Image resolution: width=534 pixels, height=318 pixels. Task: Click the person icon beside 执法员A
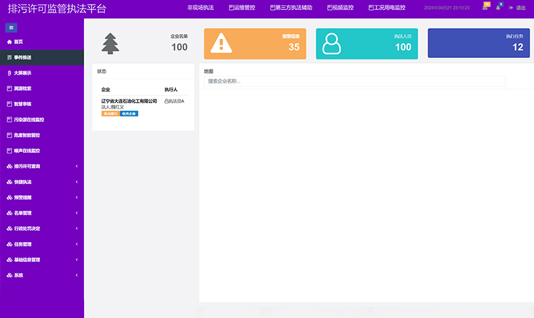166,101
